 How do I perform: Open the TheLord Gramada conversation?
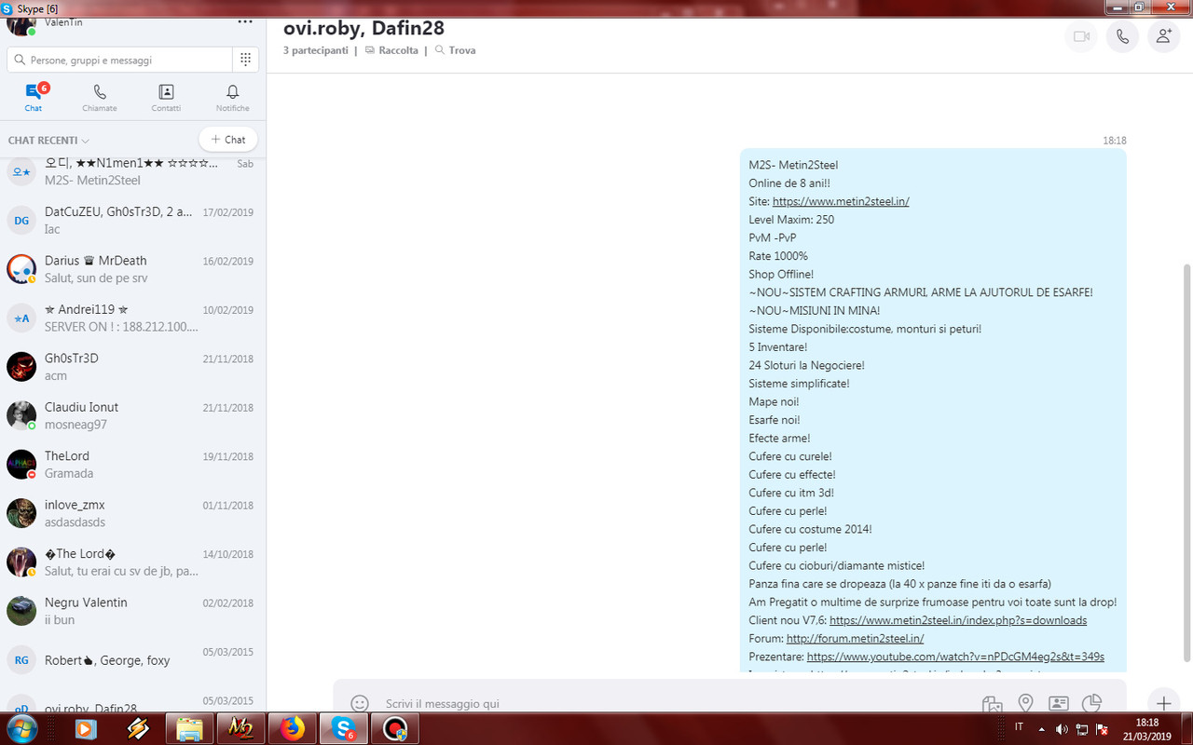(132, 464)
